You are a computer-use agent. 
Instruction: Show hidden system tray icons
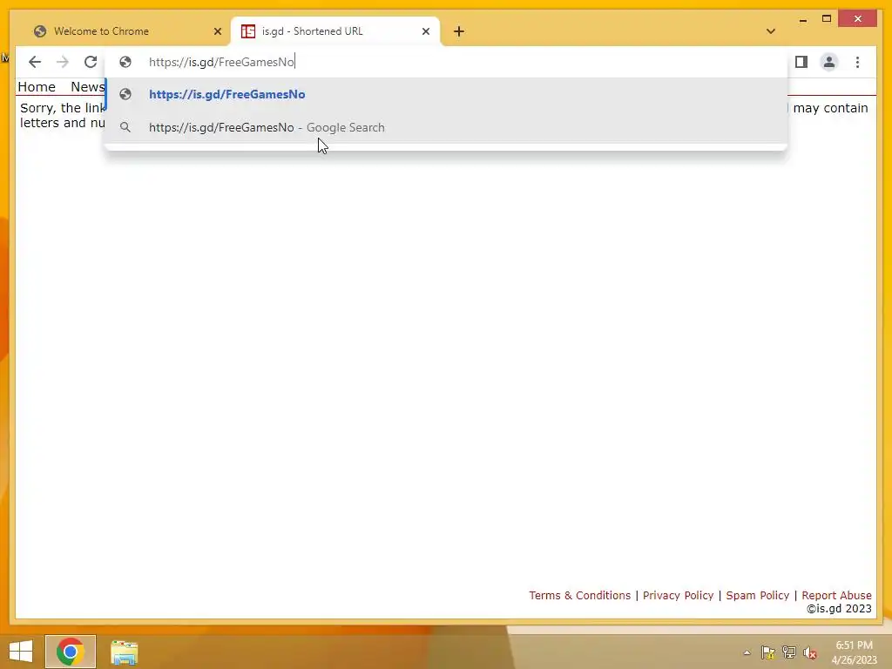(747, 652)
